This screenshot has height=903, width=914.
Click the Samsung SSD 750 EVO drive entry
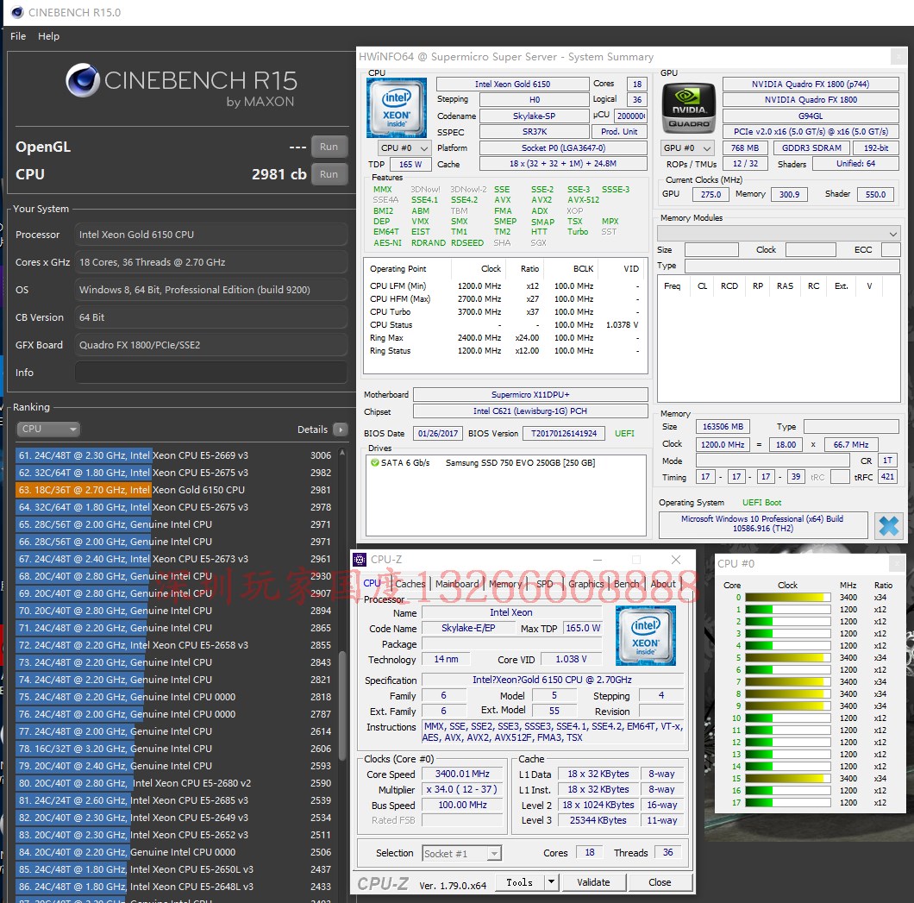(520, 463)
